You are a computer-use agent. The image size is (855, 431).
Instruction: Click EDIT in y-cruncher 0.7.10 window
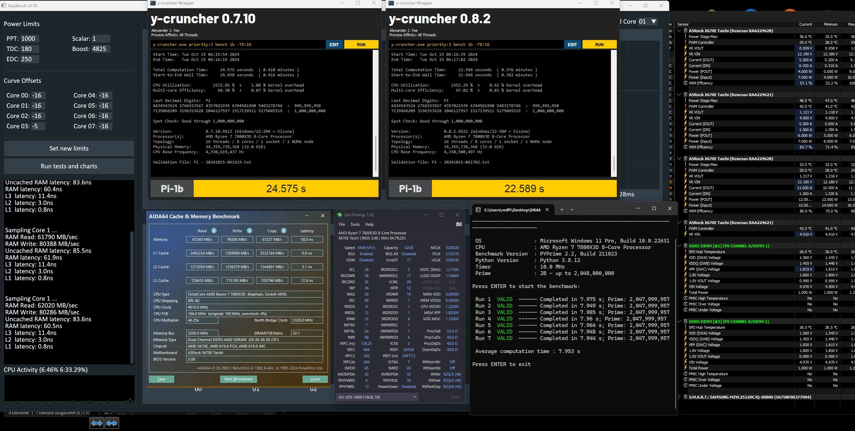tap(334, 44)
